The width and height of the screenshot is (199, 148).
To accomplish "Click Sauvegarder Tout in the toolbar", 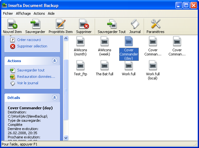I will tap(111, 26).
